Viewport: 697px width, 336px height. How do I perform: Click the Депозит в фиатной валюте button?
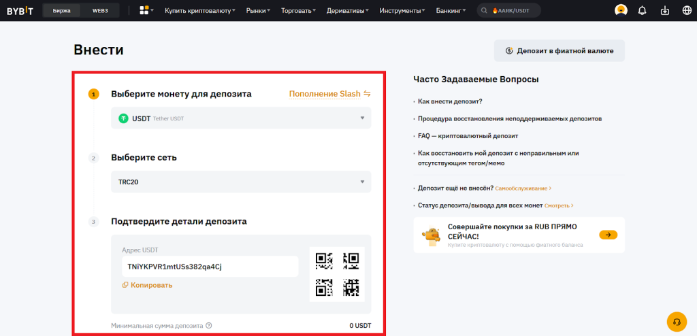pos(559,50)
